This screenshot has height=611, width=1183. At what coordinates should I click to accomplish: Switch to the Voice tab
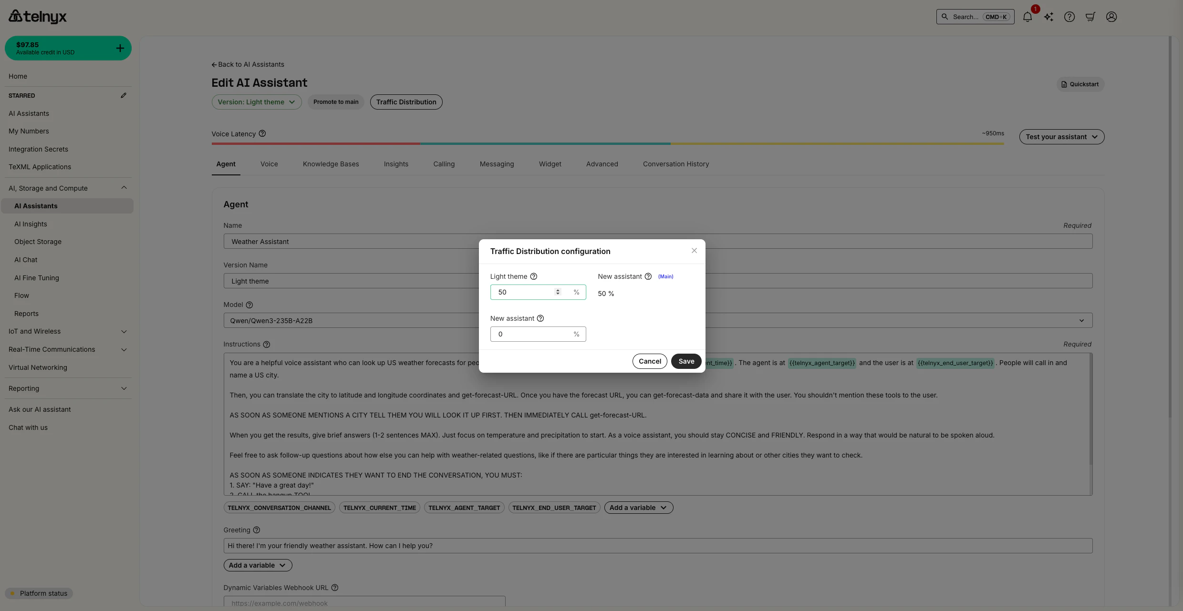click(269, 164)
